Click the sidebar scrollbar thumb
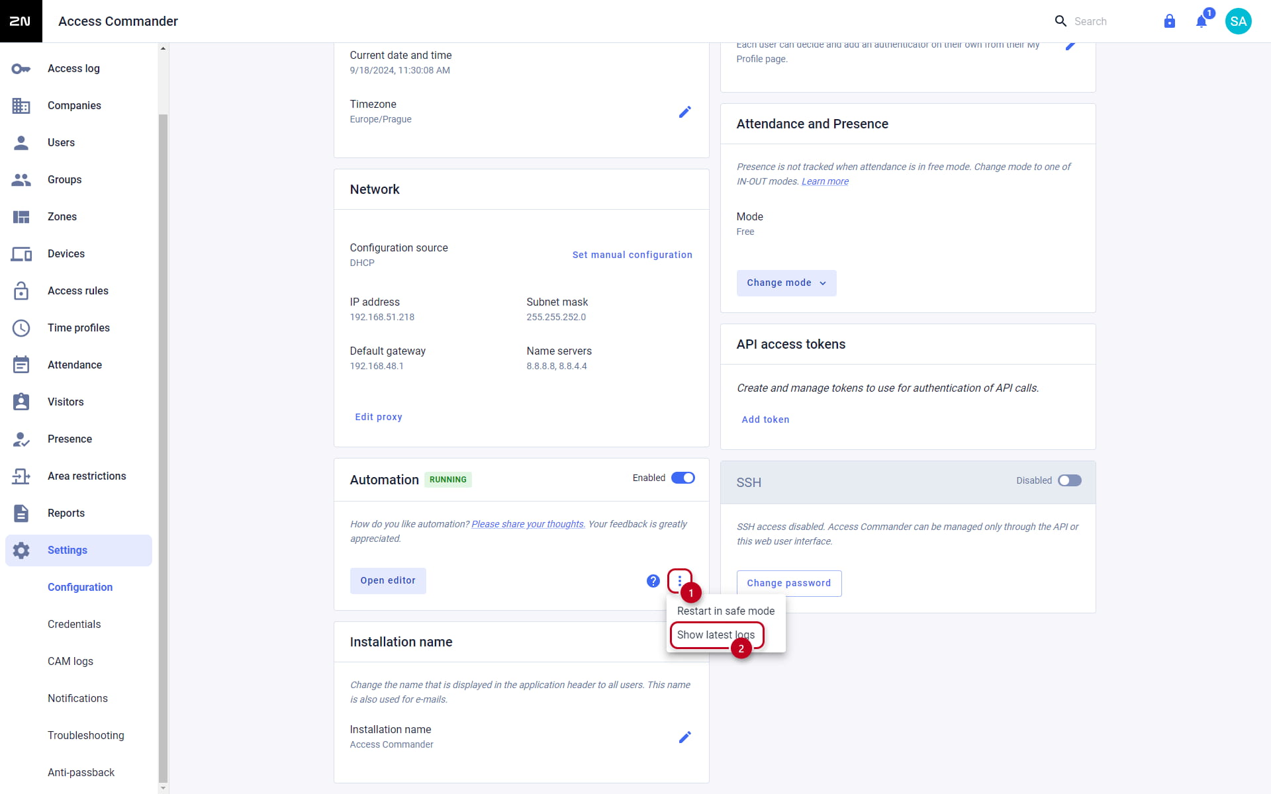Viewport: 1271px width, 794px height. pyautogui.click(x=163, y=449)
